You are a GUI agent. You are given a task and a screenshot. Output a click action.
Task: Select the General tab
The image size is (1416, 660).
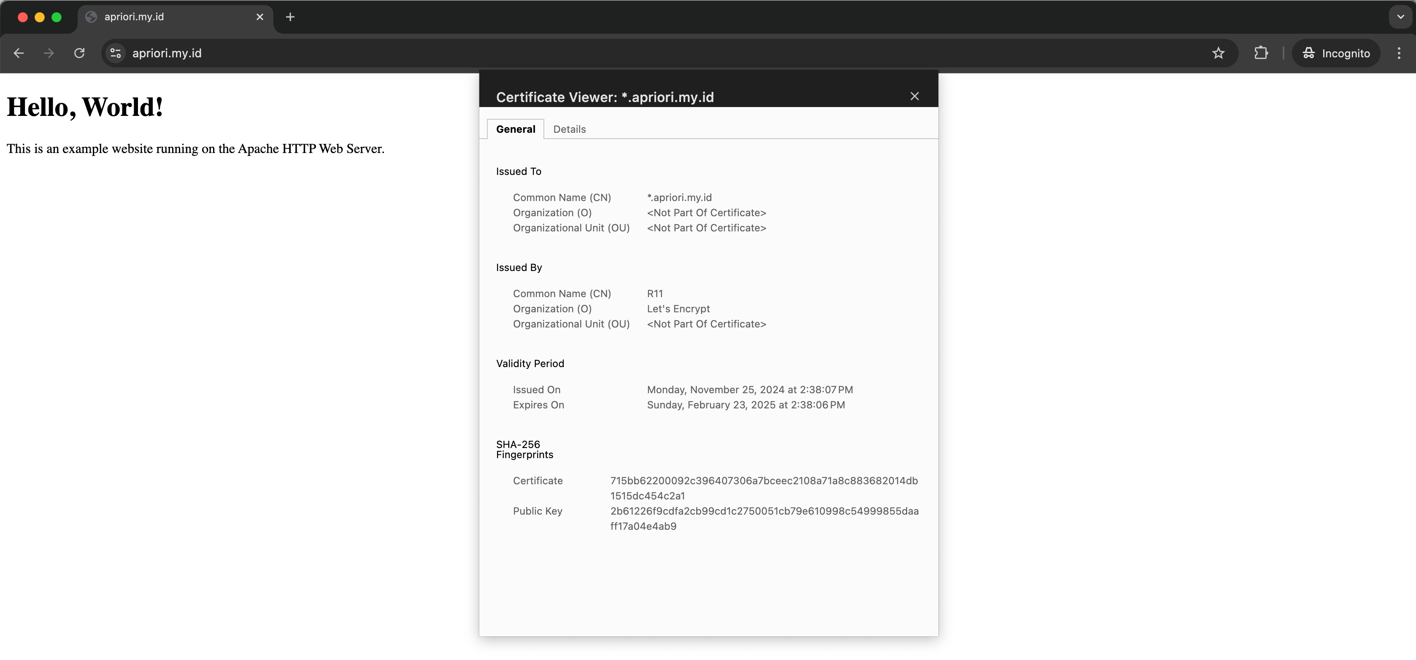(x=516, y=129)
